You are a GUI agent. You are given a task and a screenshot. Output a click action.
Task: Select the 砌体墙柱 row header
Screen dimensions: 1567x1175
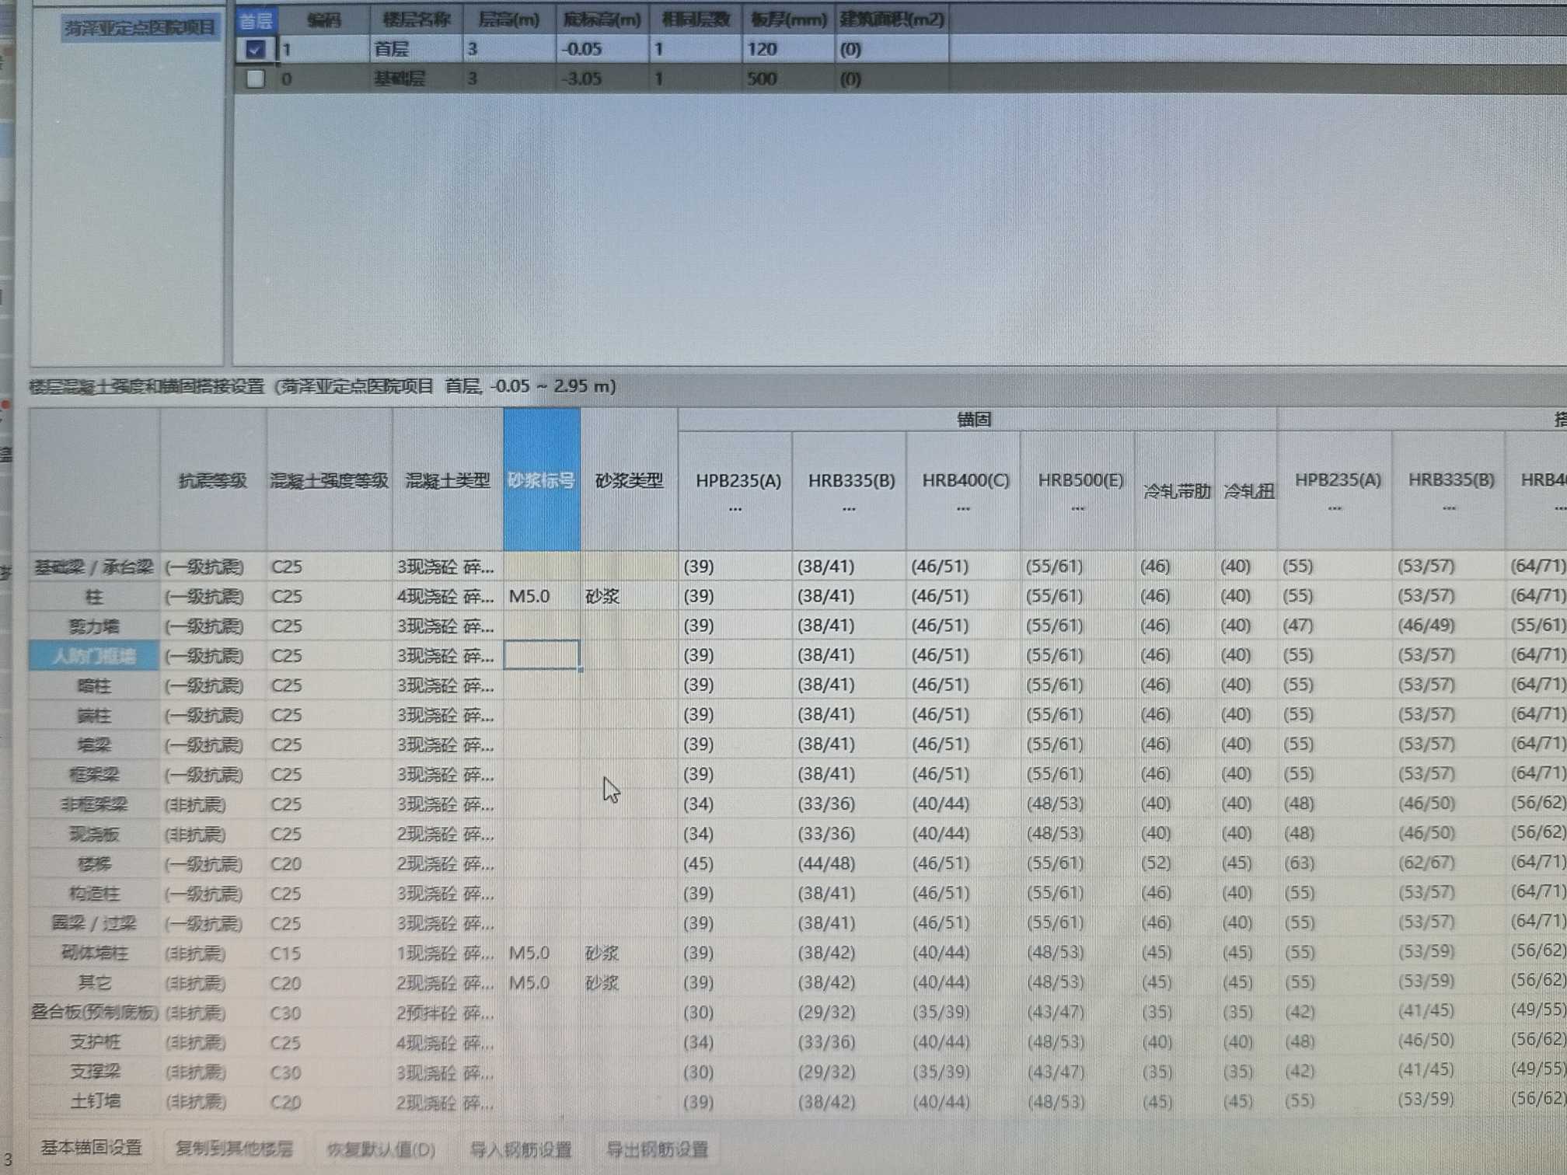[x=94, y=953]
